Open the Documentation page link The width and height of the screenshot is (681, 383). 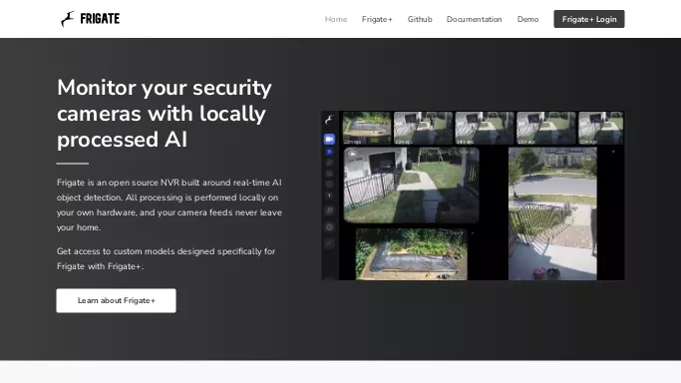click(x=474, y=19)
